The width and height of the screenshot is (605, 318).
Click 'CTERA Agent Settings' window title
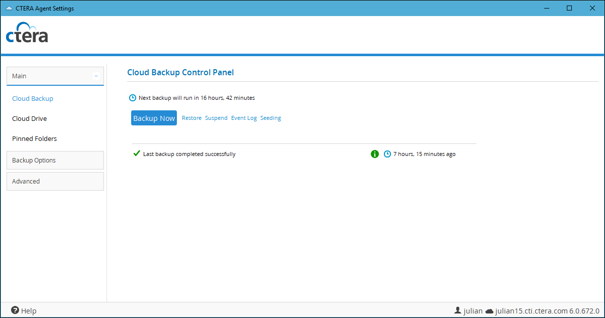click(45, 8)
